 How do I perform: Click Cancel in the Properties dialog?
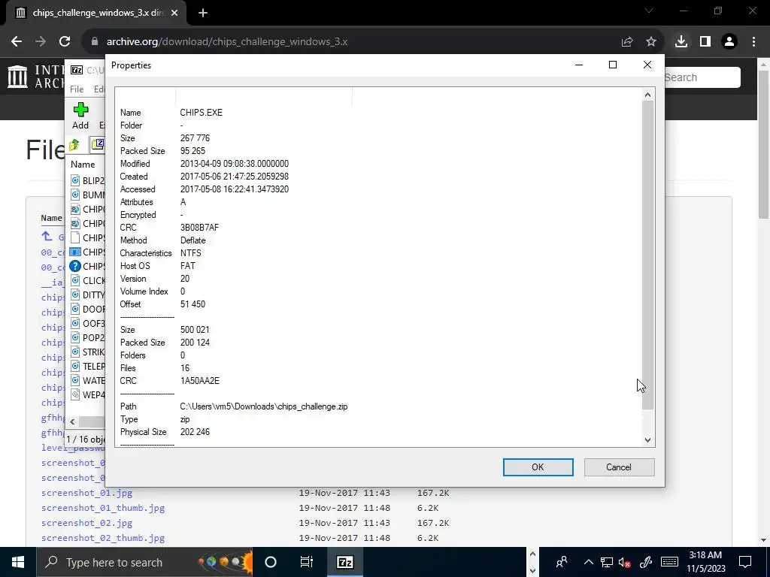coord(619,467)
